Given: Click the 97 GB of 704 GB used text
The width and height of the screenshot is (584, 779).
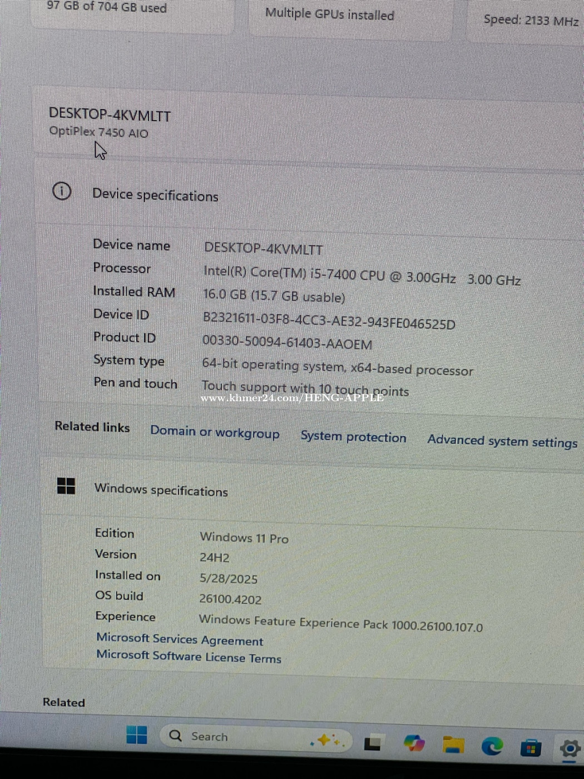Looking at the screenshot, I should (107, 7).
